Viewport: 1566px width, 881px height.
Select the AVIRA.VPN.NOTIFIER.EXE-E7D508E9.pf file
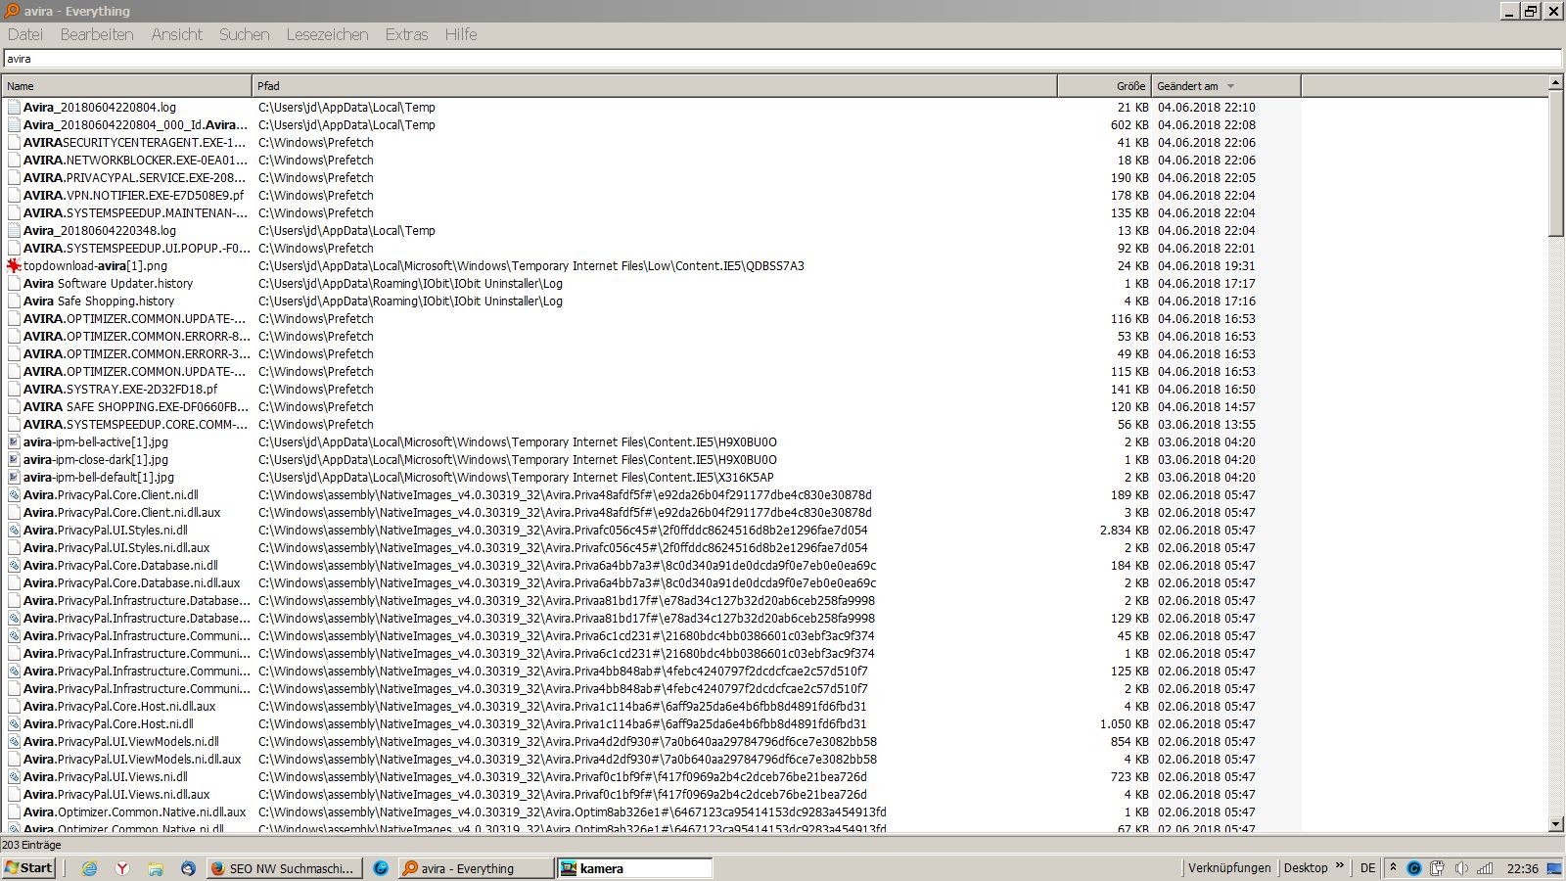coord(133,196)
